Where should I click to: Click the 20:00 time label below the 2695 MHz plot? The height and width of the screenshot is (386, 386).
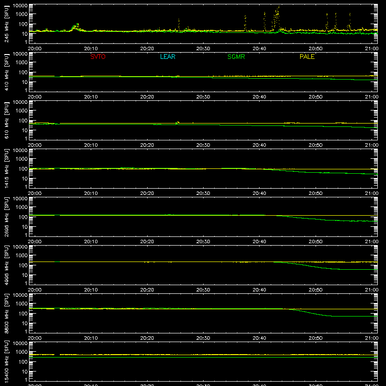click(35, 242)
